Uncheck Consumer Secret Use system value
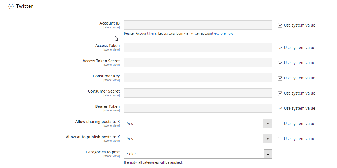The width and height of the screenshot is (337, 168). [x=280, y=93]
